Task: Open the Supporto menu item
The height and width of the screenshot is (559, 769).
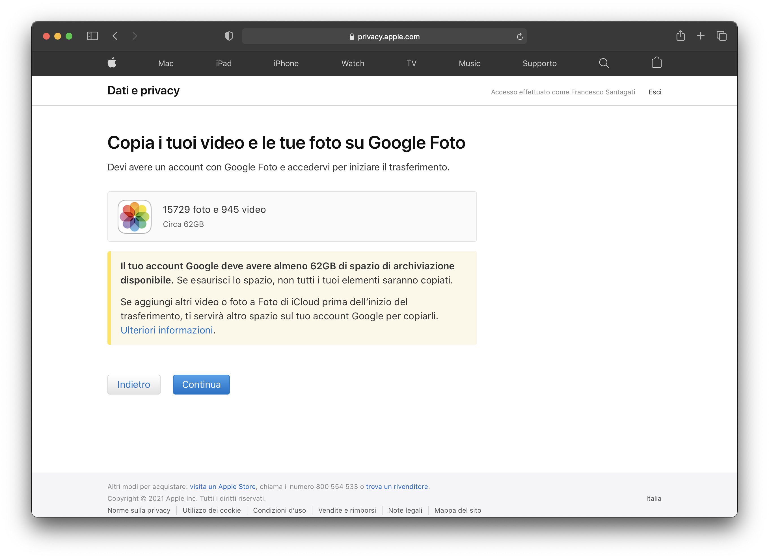Action: (x=539, y=63)
